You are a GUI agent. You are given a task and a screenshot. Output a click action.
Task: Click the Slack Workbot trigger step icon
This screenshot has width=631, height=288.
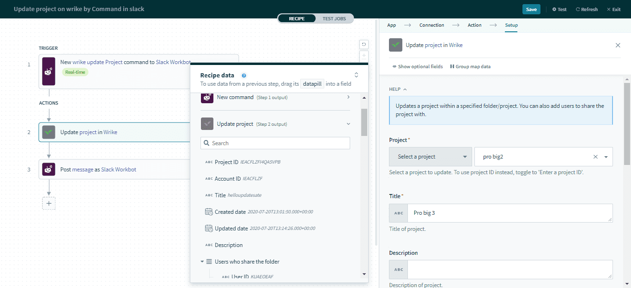point(49,71)
